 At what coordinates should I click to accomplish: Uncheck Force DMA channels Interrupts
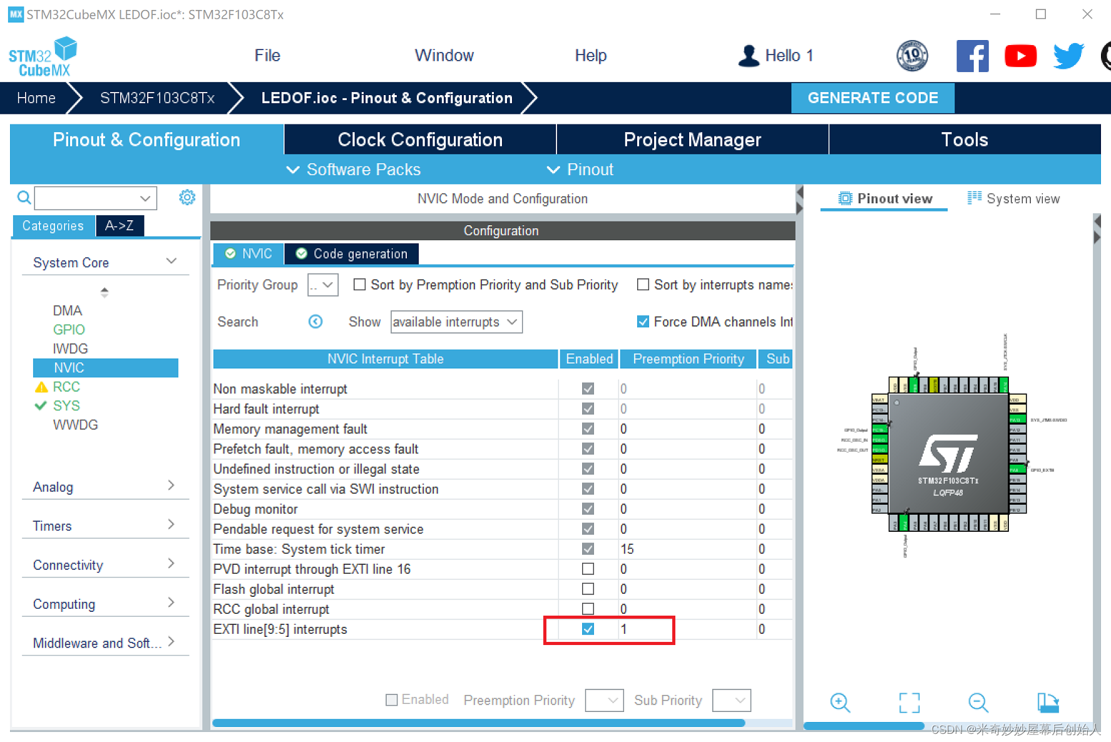coord(643,322)
